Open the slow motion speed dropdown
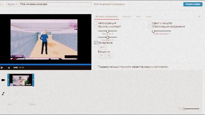The image size is (205, 115). pyautogui.click(x=102, y=47)
